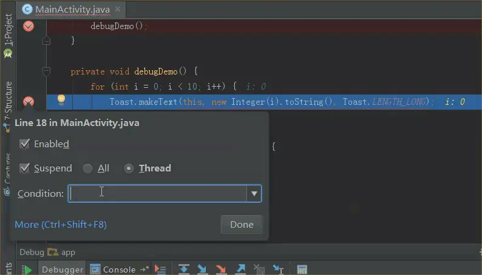
Task: Click the breakpoint icon on the Toast.makeText line
Action: click(29, 101)
